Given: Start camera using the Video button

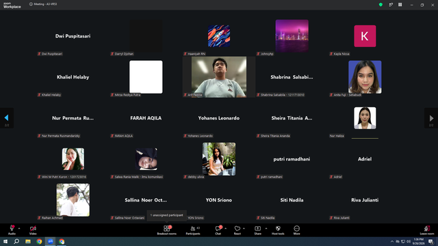Looking at the screenshot, I should [33, 230].
